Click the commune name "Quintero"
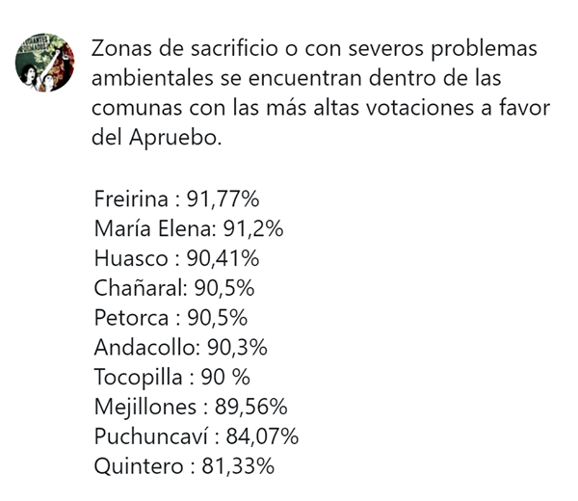This screenshot has width=578, height=501. click(139, 467)
